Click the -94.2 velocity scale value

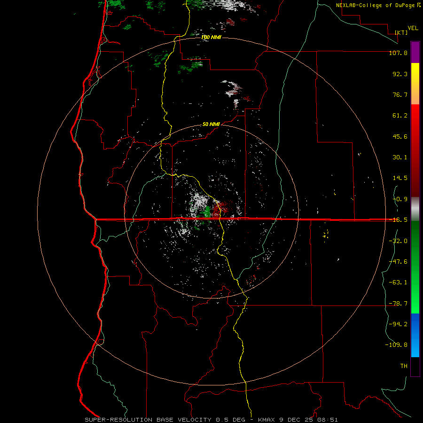tap(398, 324)
